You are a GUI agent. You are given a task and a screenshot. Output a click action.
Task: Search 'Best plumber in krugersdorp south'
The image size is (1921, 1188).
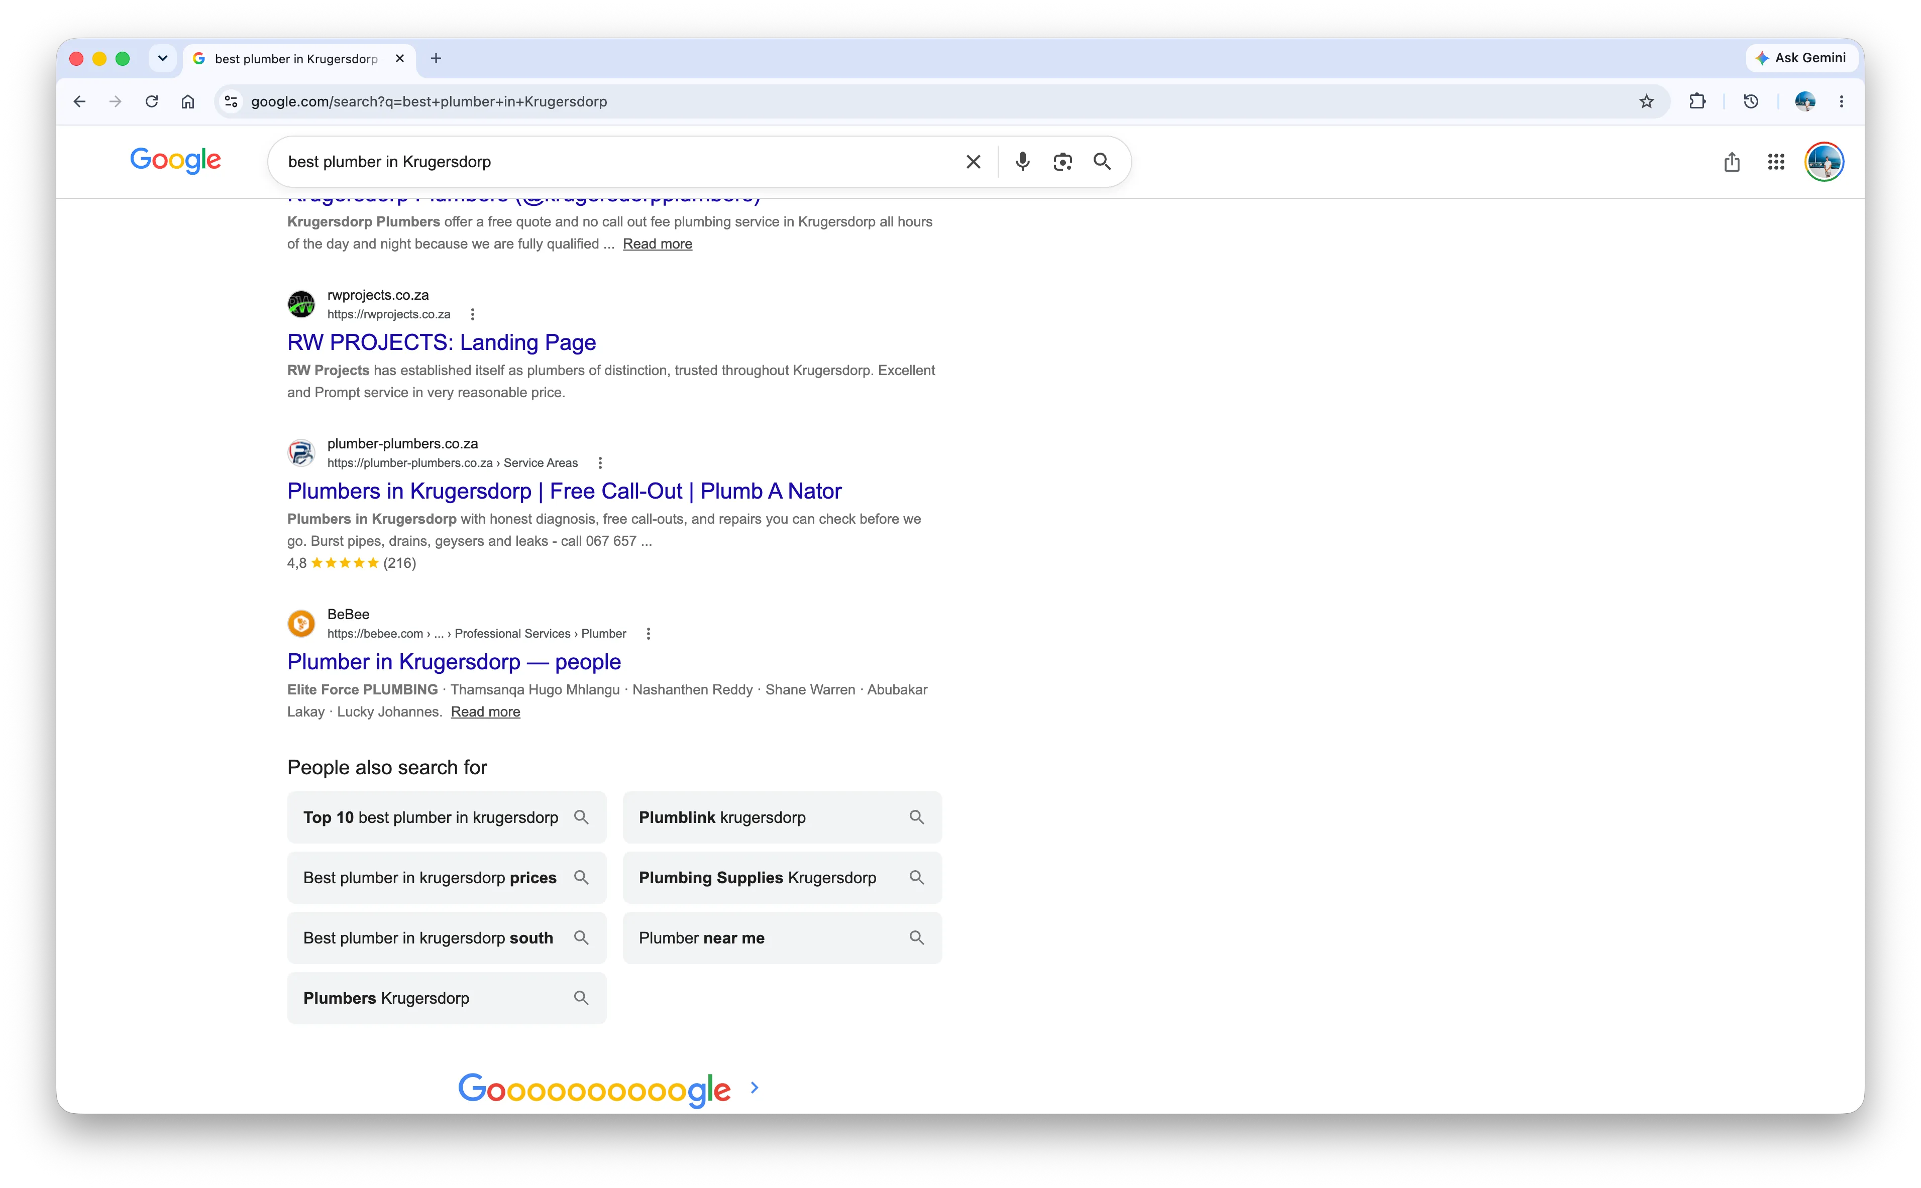pos(447,938)
